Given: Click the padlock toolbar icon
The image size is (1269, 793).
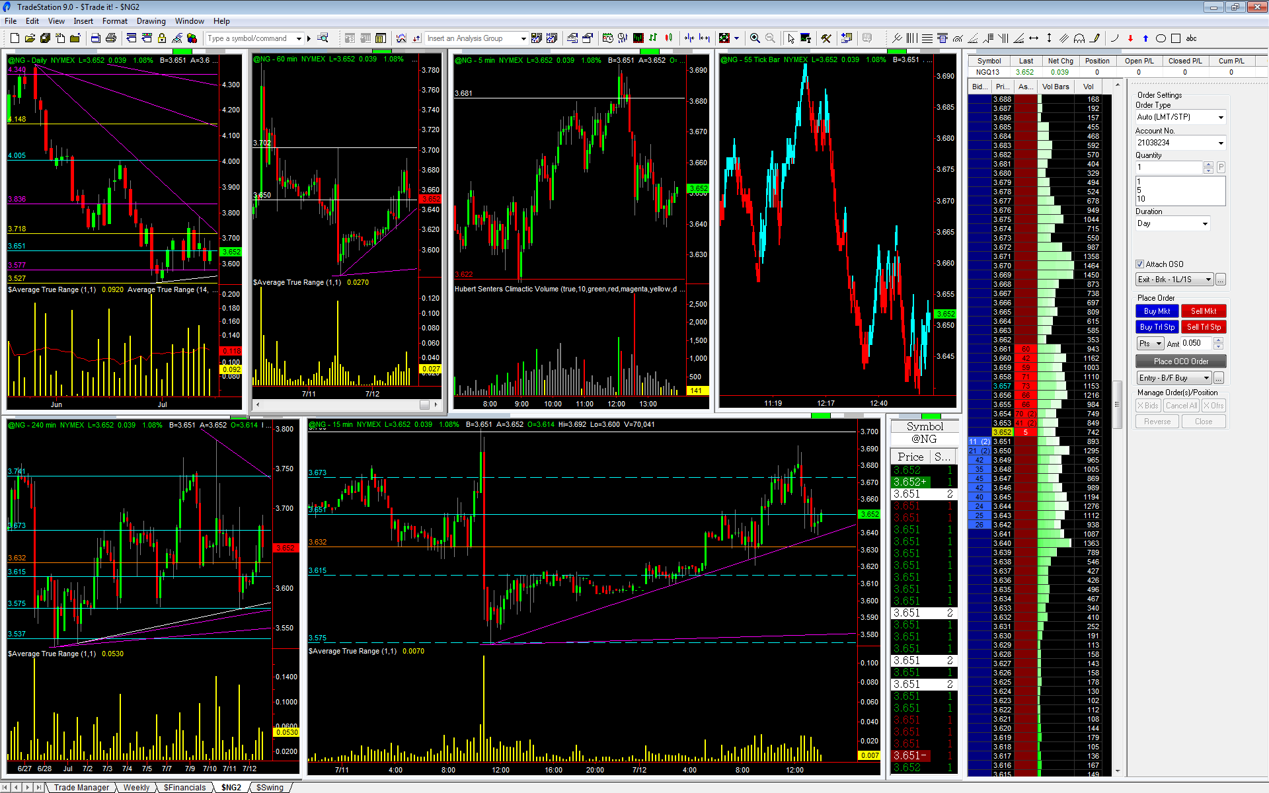Looking at the screenshot, I should point(161,38).
